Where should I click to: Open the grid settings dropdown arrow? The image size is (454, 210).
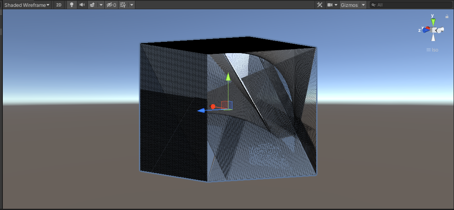click(132, 5)
